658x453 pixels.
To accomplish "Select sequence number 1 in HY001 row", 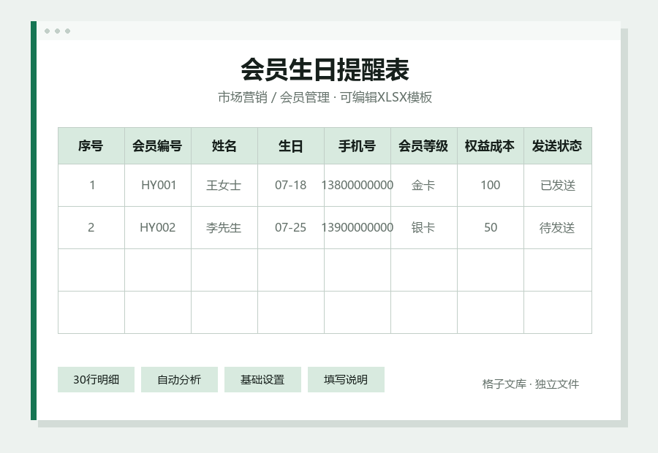I will point(91,185).
